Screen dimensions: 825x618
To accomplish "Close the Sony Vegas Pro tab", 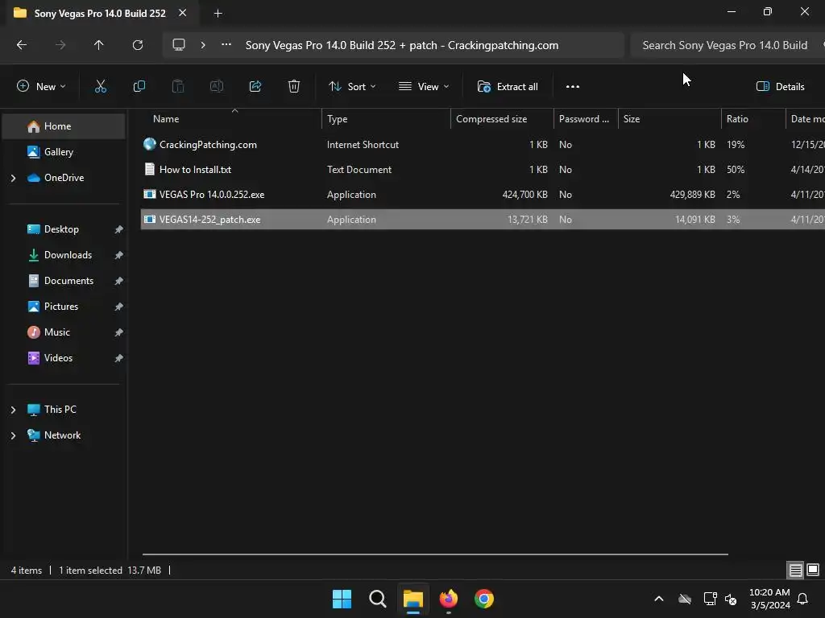I will pos(183,13).
